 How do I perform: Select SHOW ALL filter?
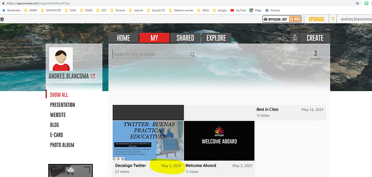(x=59, y=95)
